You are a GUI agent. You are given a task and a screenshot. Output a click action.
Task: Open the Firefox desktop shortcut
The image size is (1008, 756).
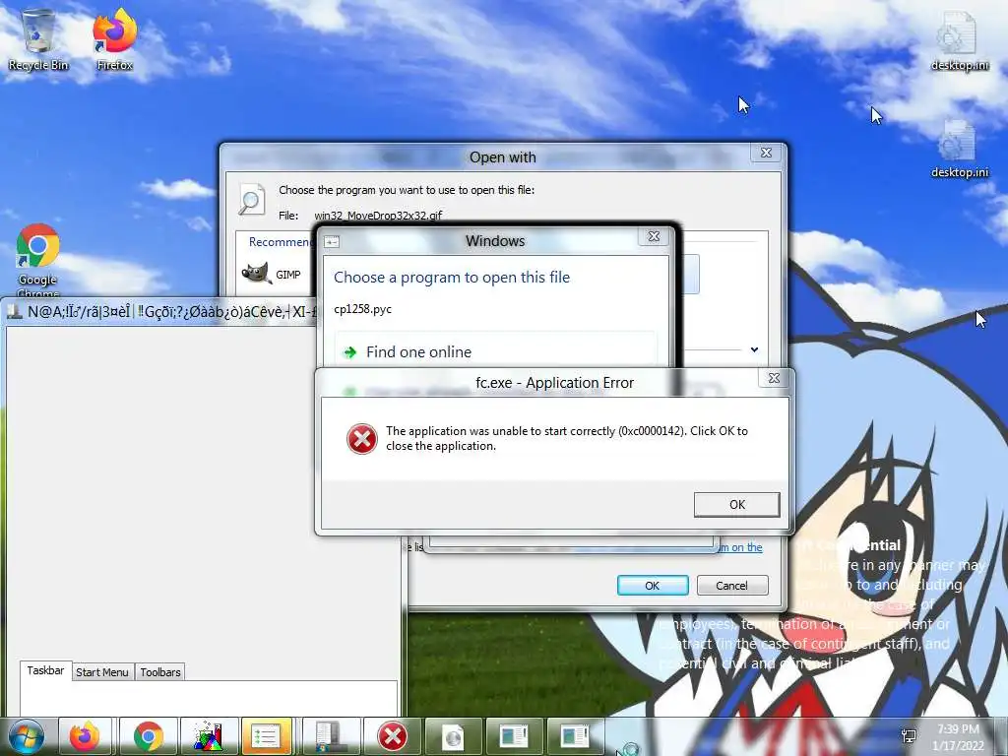coord(114,39)
